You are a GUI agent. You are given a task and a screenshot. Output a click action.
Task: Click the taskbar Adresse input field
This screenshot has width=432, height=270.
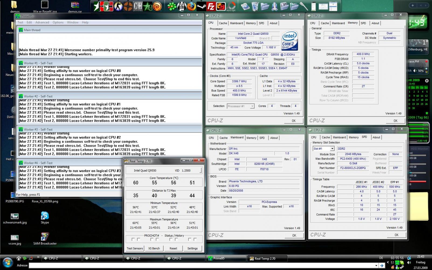pyautogui.click(x=202, y=266)
